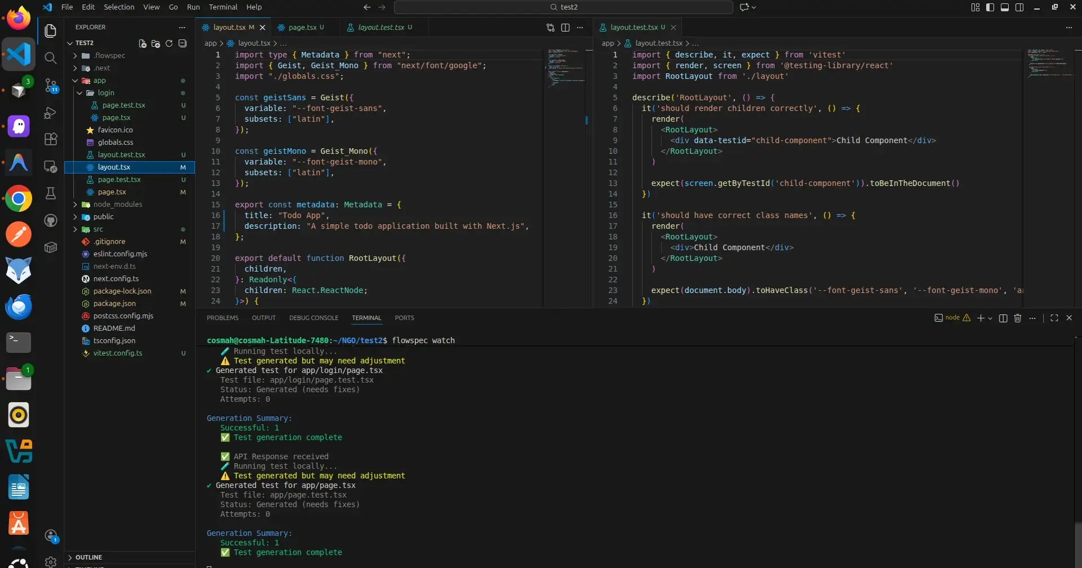
Task: Toggle the secondary side bar
Action: pos(1021,7)
